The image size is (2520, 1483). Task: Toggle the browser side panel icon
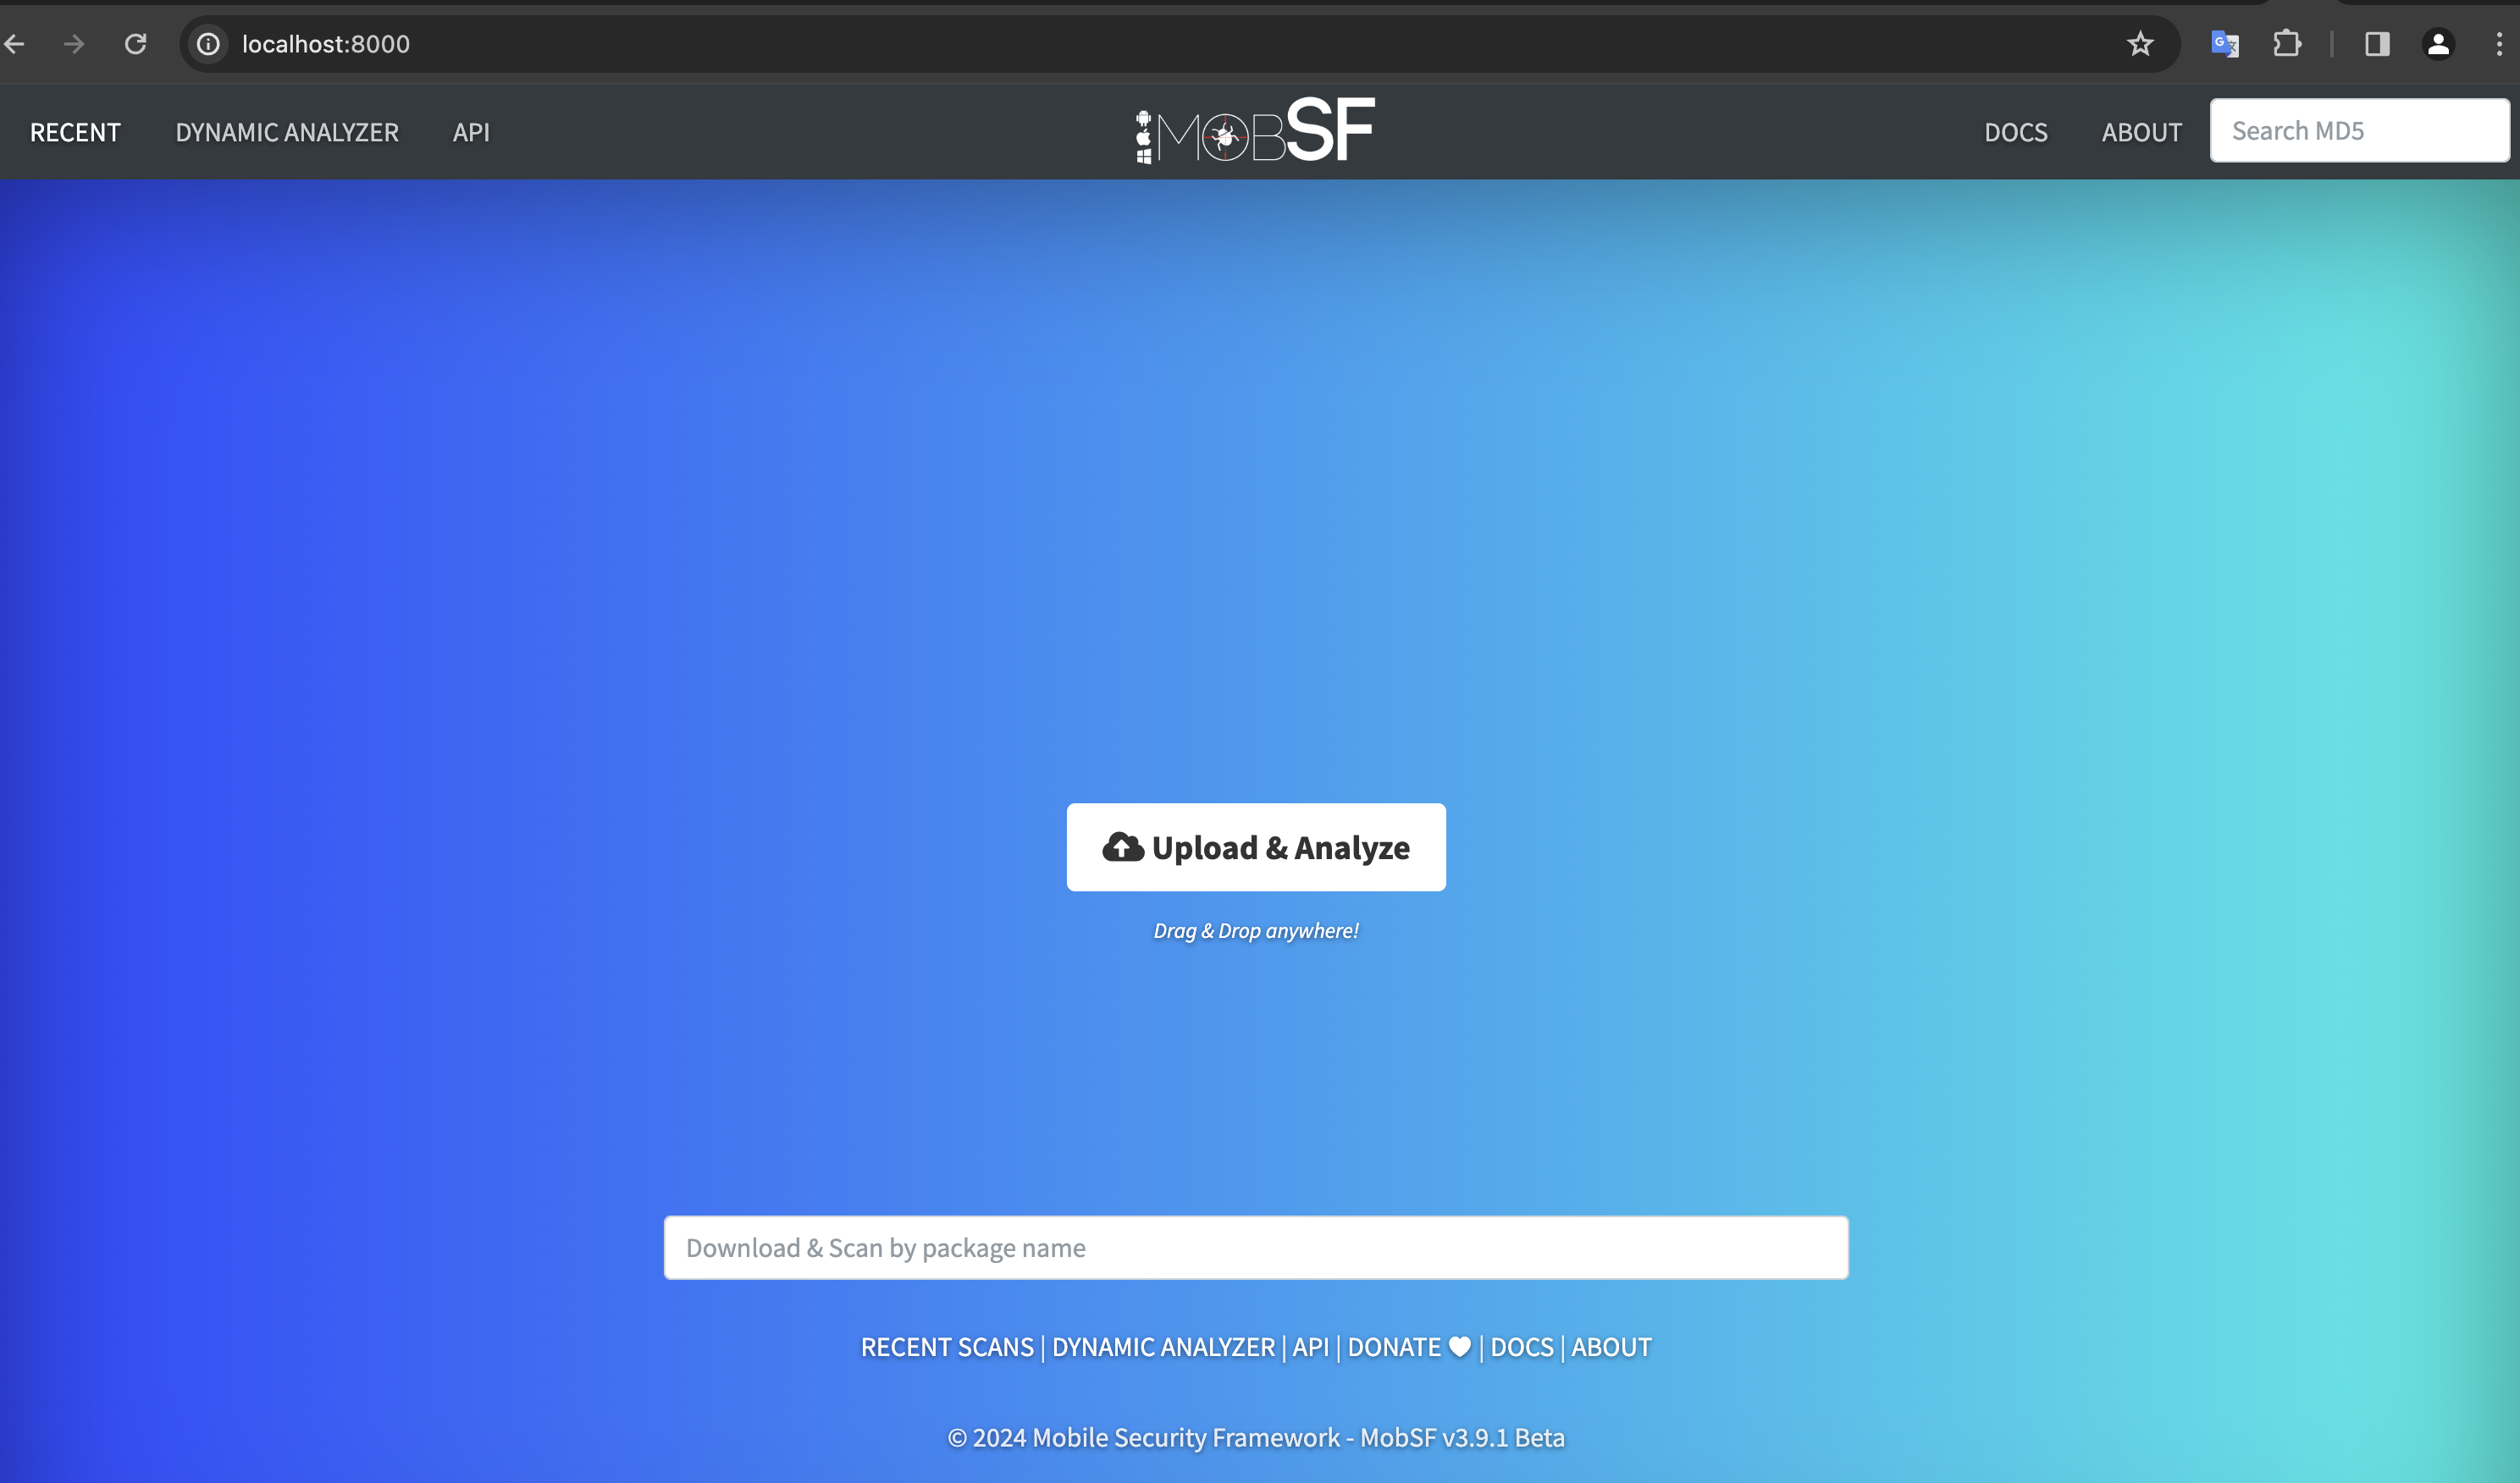coord(2377,44)
